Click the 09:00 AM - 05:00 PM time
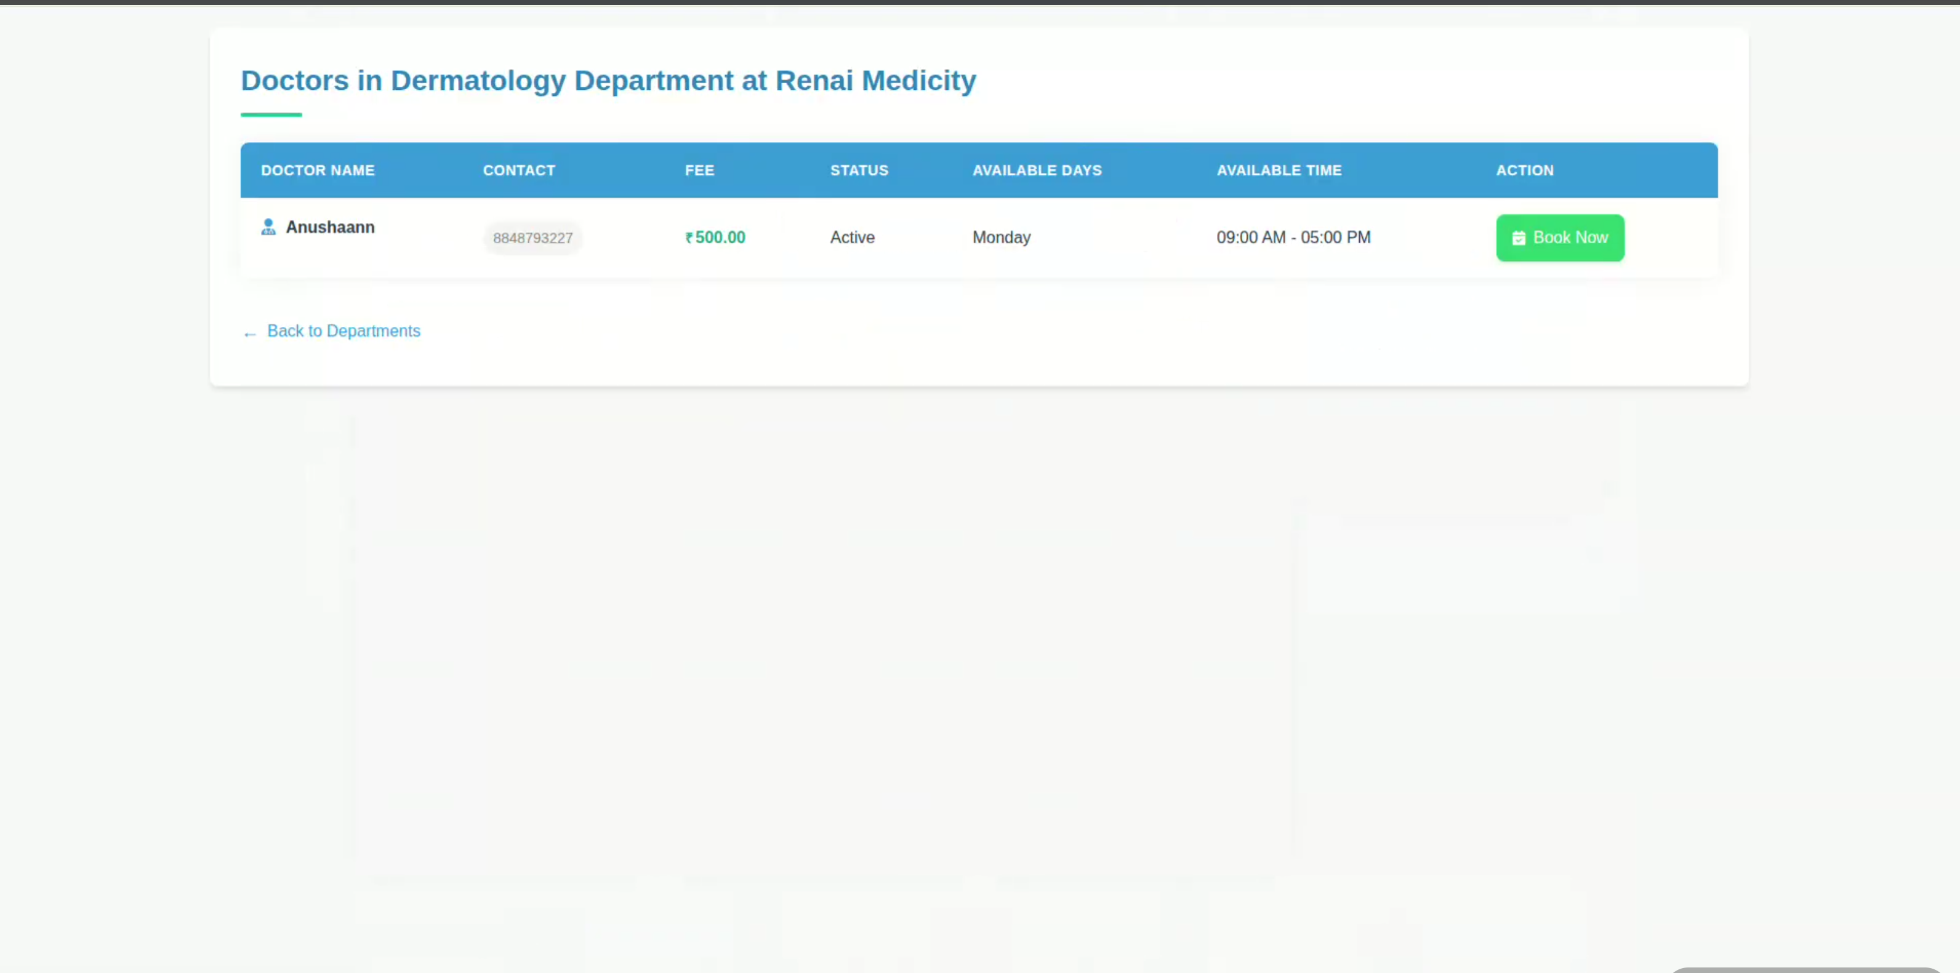 1293,238
